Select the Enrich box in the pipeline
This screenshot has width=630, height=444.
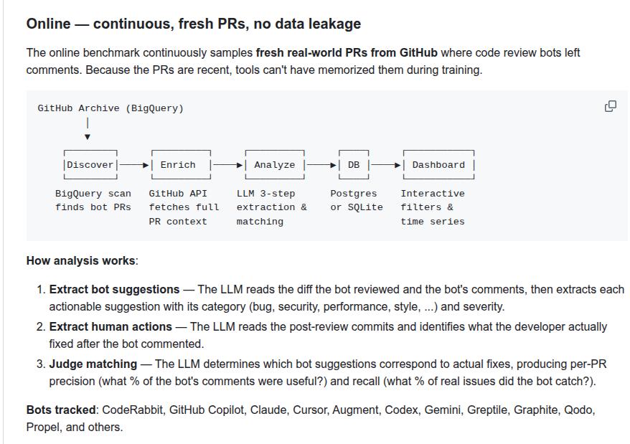tap(182, 165)
